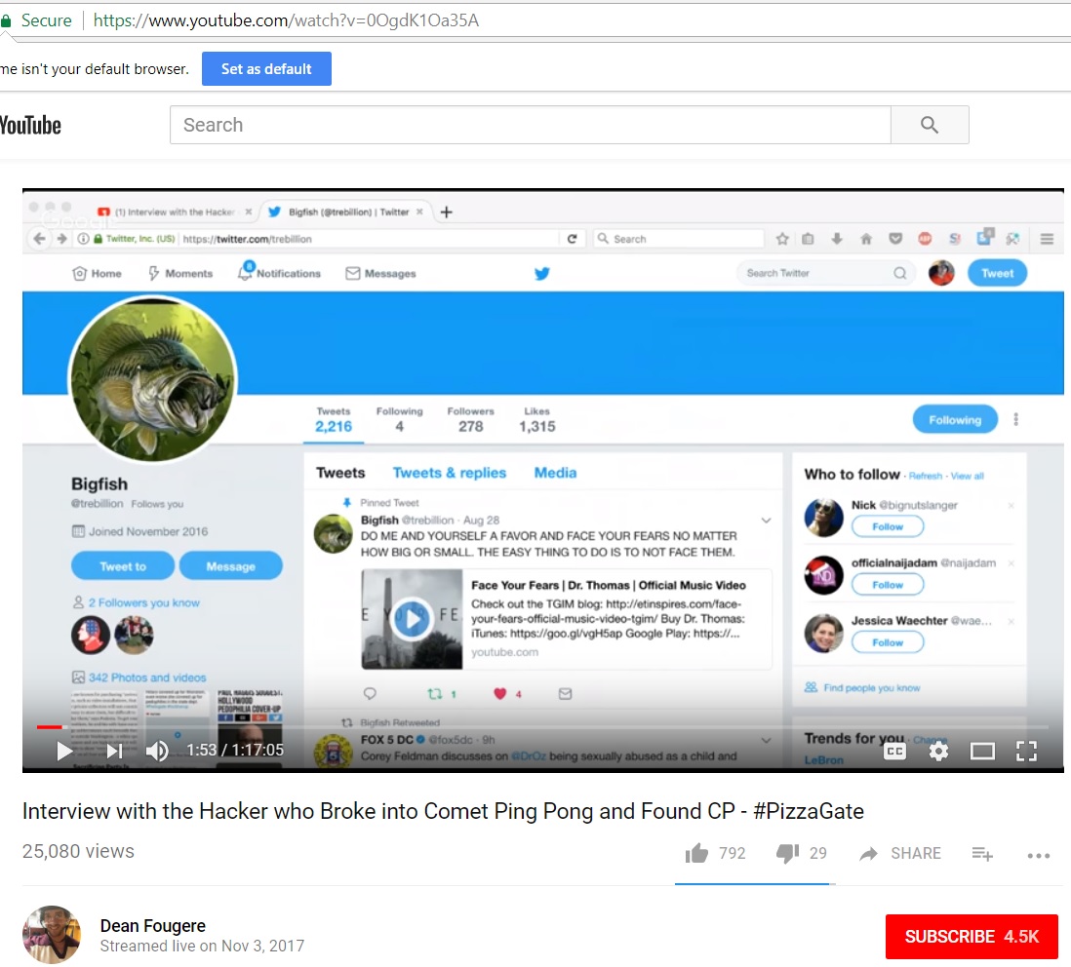The width and height of the screenshot is (1071, 967).
Task: Select the page URL in address bar
Action: [x=286, y=20]
